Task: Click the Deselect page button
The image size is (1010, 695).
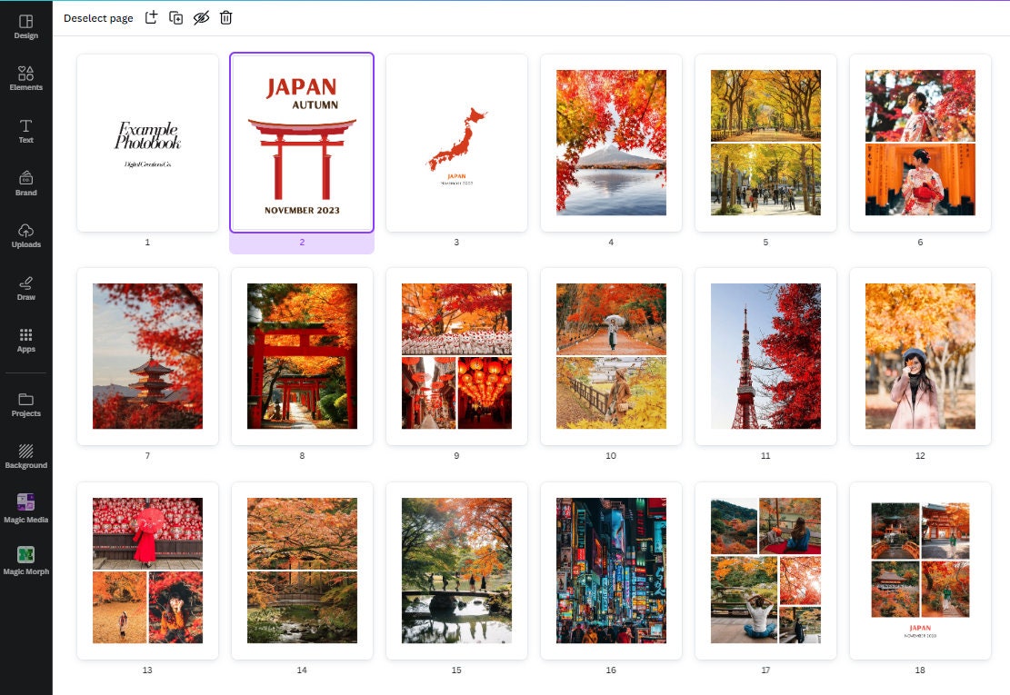Action: 98,17
